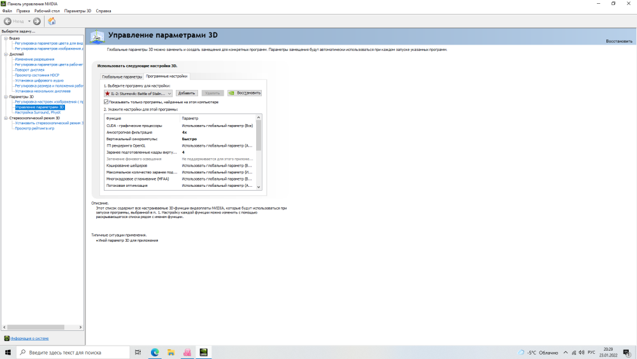
Task: Select the Заранее подготовленные кадры row
Action: click(x=180, y=152)
